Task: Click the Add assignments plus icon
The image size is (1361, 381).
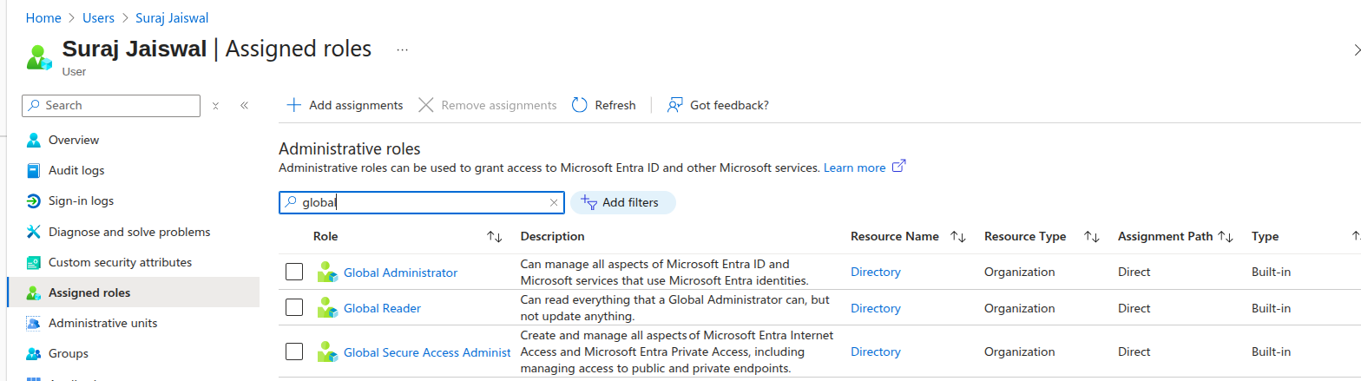Action: 294,105
